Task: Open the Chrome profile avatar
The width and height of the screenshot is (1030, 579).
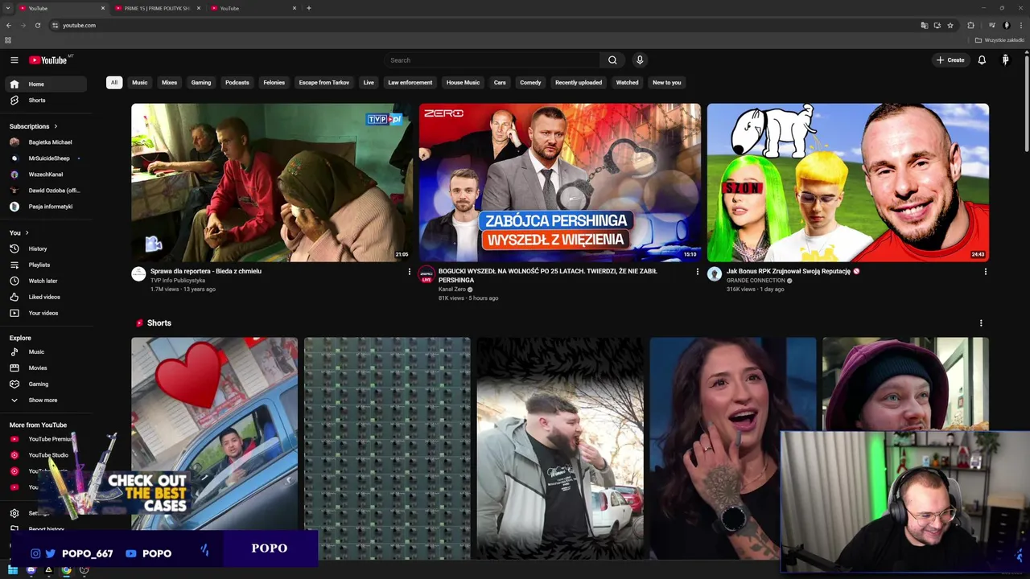Action: click(x=1007, y=25)
